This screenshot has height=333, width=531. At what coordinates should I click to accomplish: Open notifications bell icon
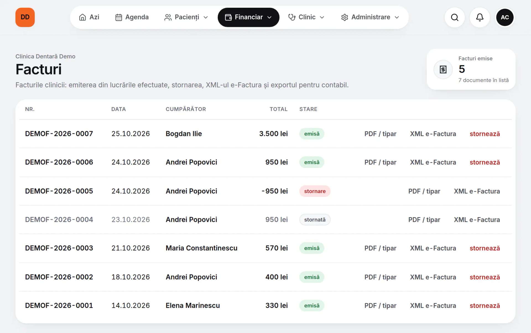click(x=480, y=17)
